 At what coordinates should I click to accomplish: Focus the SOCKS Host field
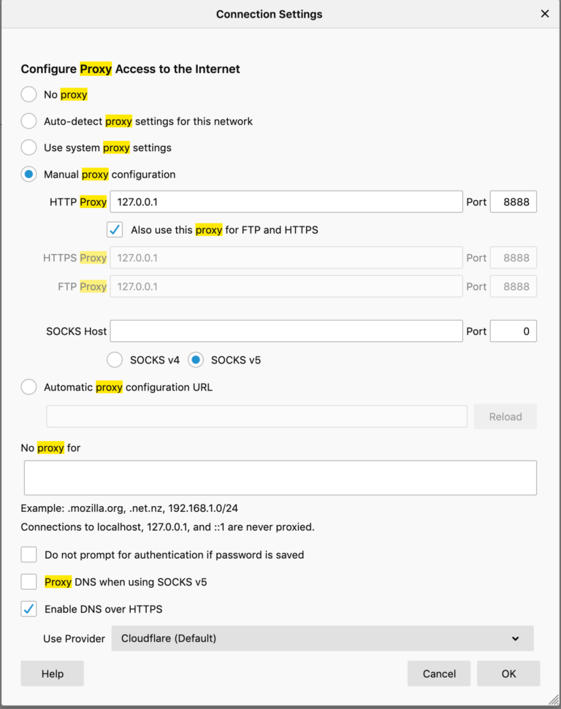click(x=285, y=331)
